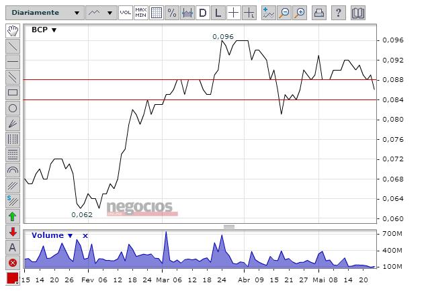Click the 0,096 high label on chart
Viewport: 430px width, 291px height.
[x=223, y=36]
